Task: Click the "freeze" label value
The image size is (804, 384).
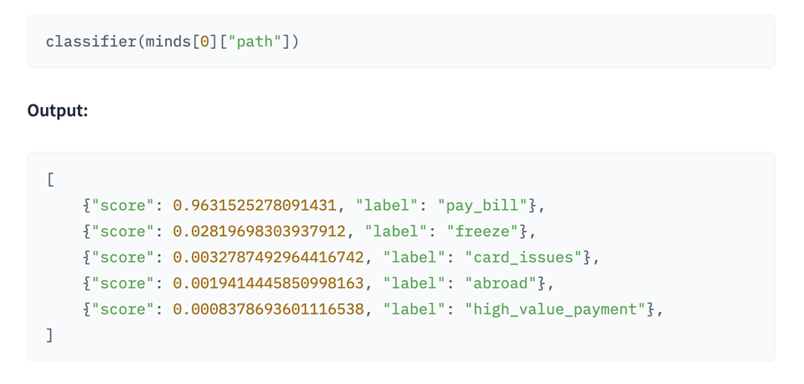Action: coord(482,231)
